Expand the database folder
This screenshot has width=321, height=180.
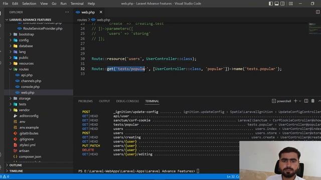point(26,46)
